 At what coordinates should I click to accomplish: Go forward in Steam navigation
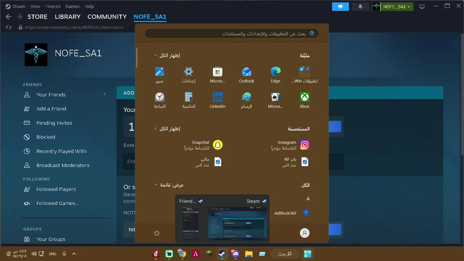click(x=19, y=17)
